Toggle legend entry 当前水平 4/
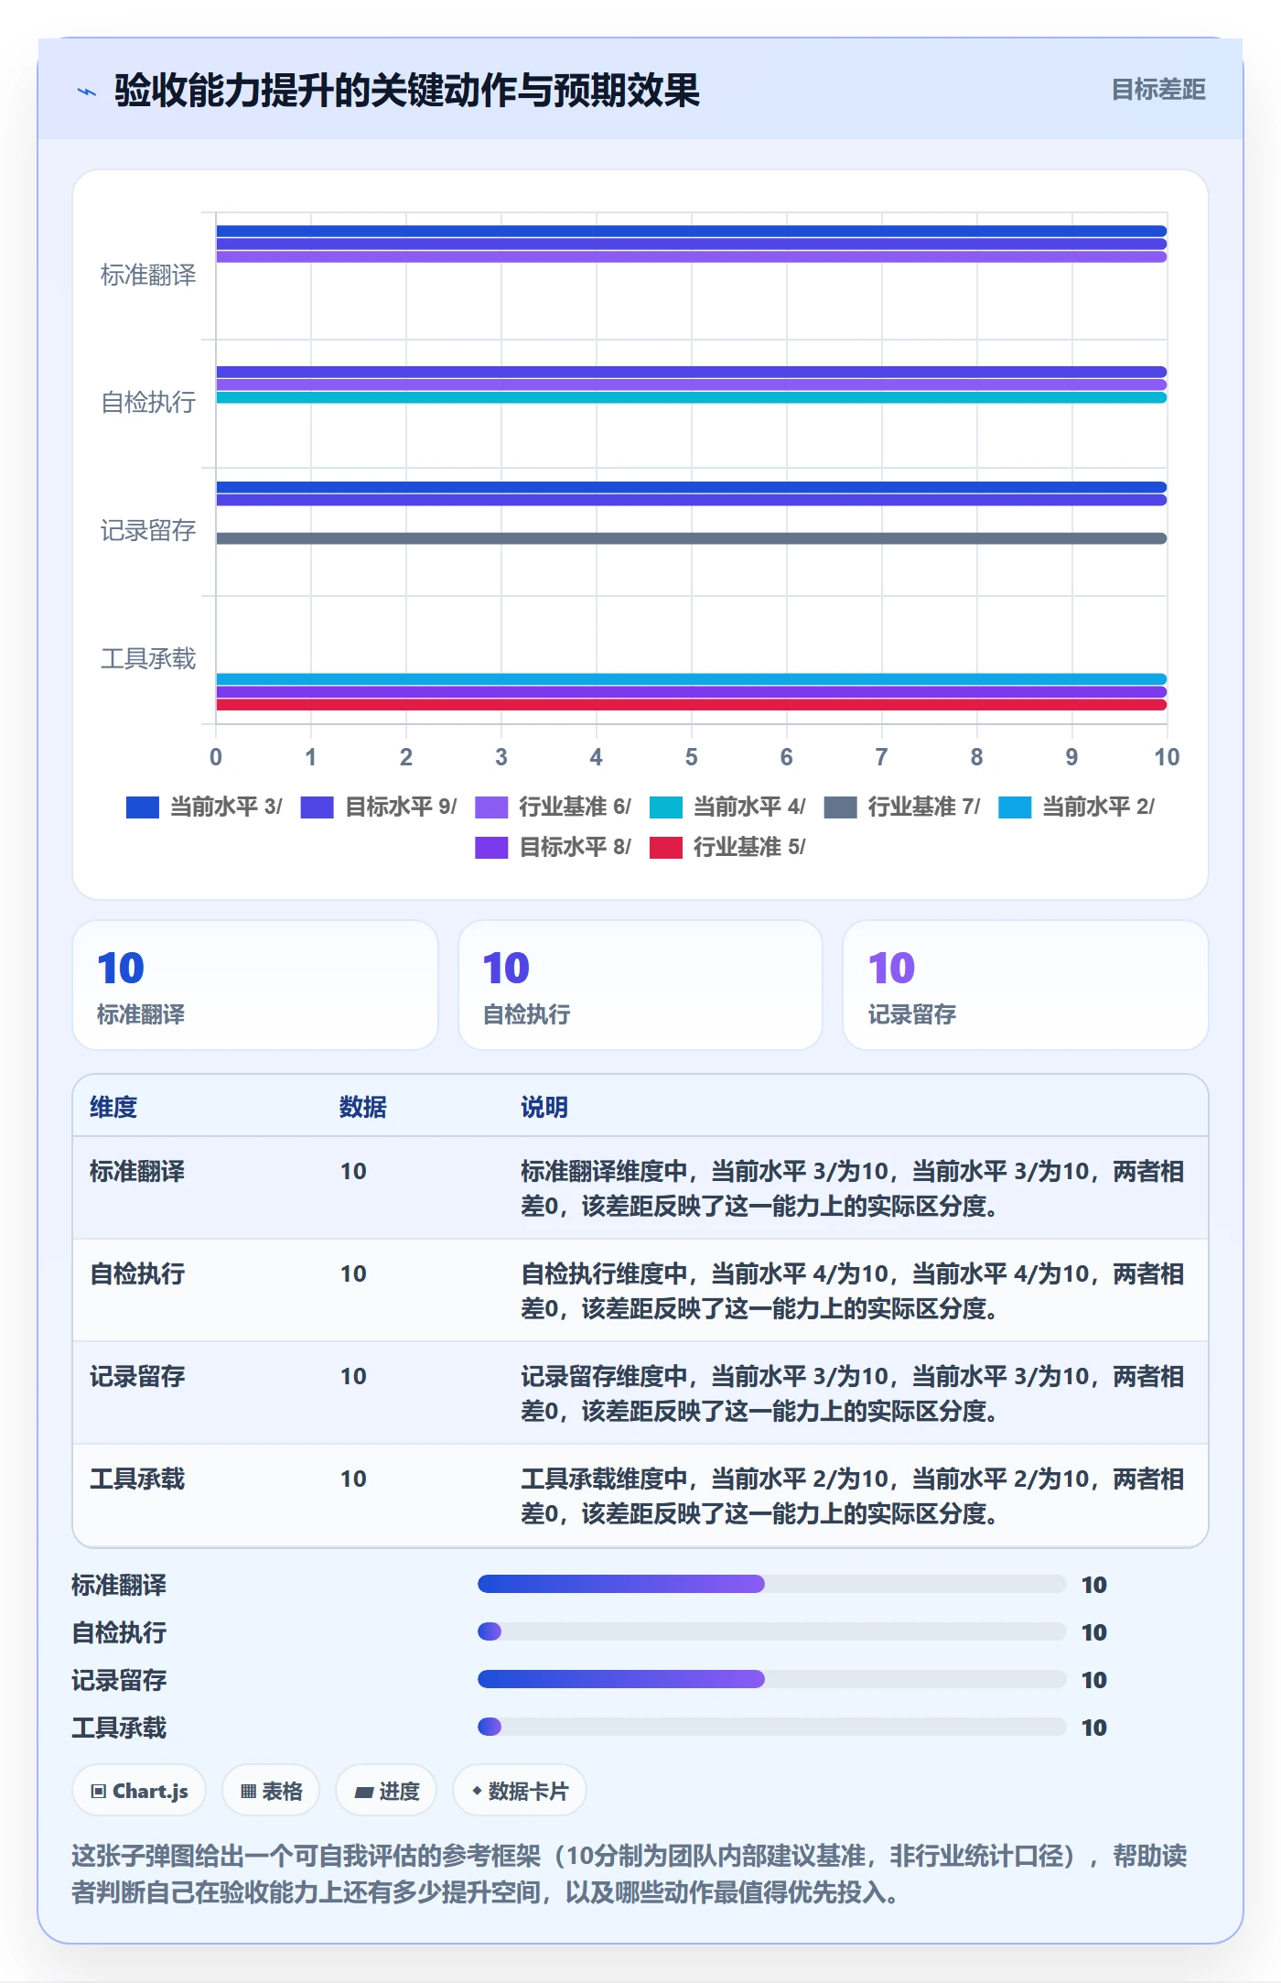Screen dimensions: 1281x1983 point(727,807)
